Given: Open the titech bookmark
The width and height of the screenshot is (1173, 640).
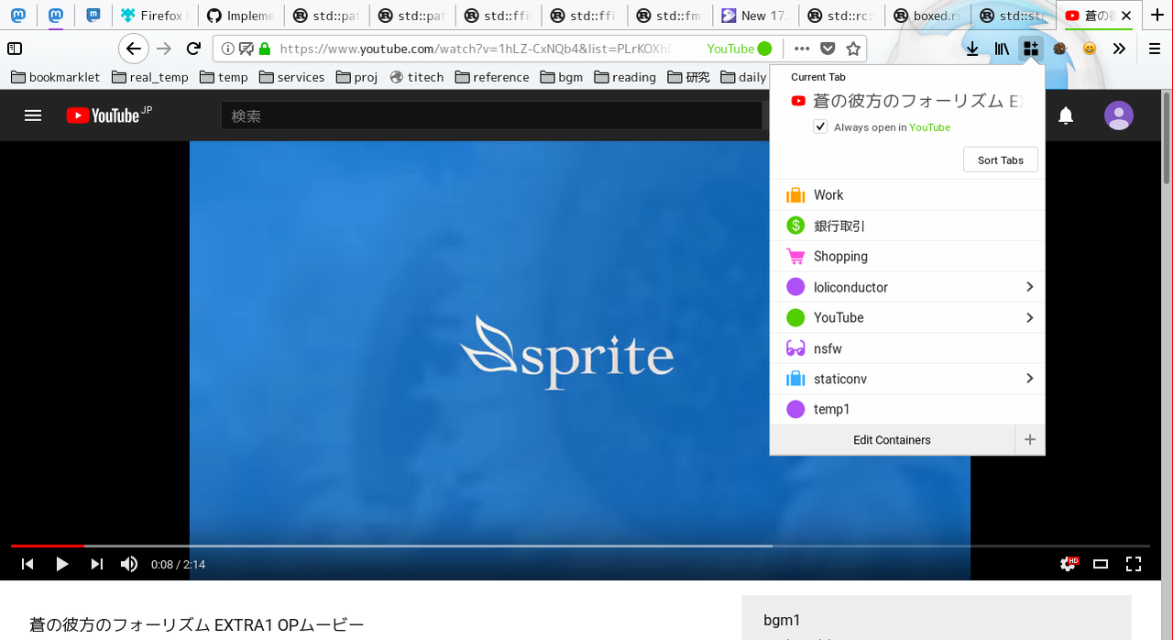Looking at the screenshot, I should point(416,77).
